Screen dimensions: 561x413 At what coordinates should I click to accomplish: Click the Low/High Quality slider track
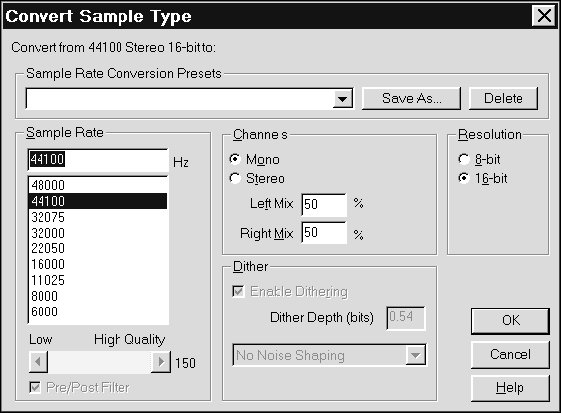[100, 362]
